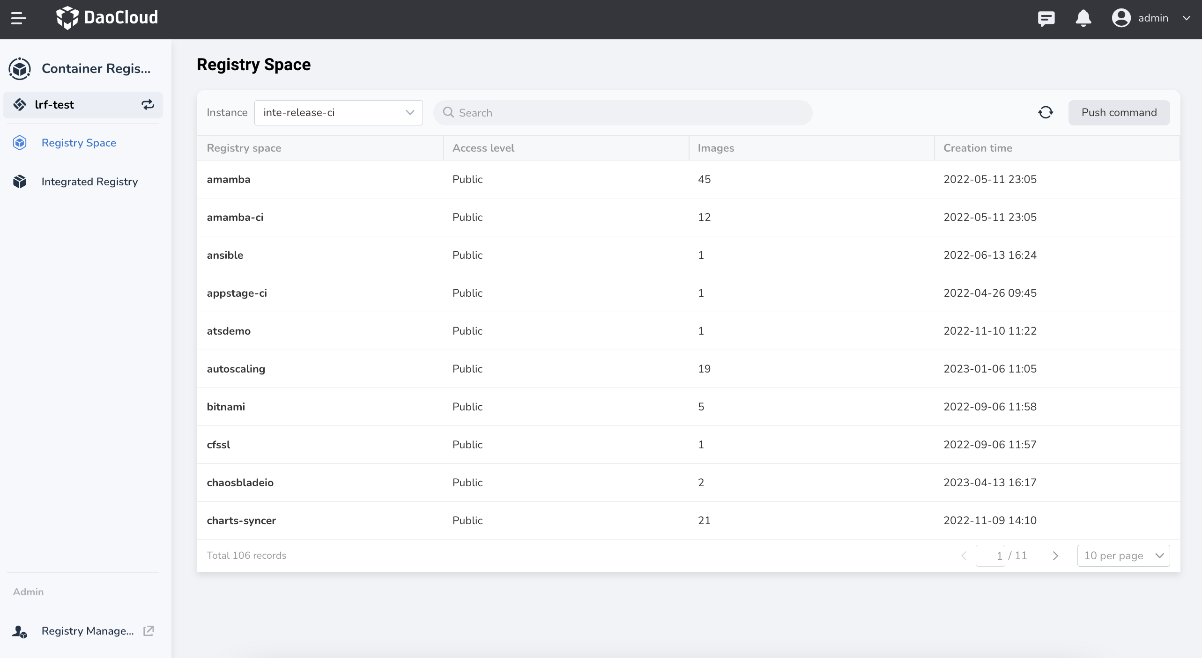The height and width of the screenshot is (658, 1202).
Task: Click creation time 2023-04-13 16:17
Action: (x=990, y=483)
